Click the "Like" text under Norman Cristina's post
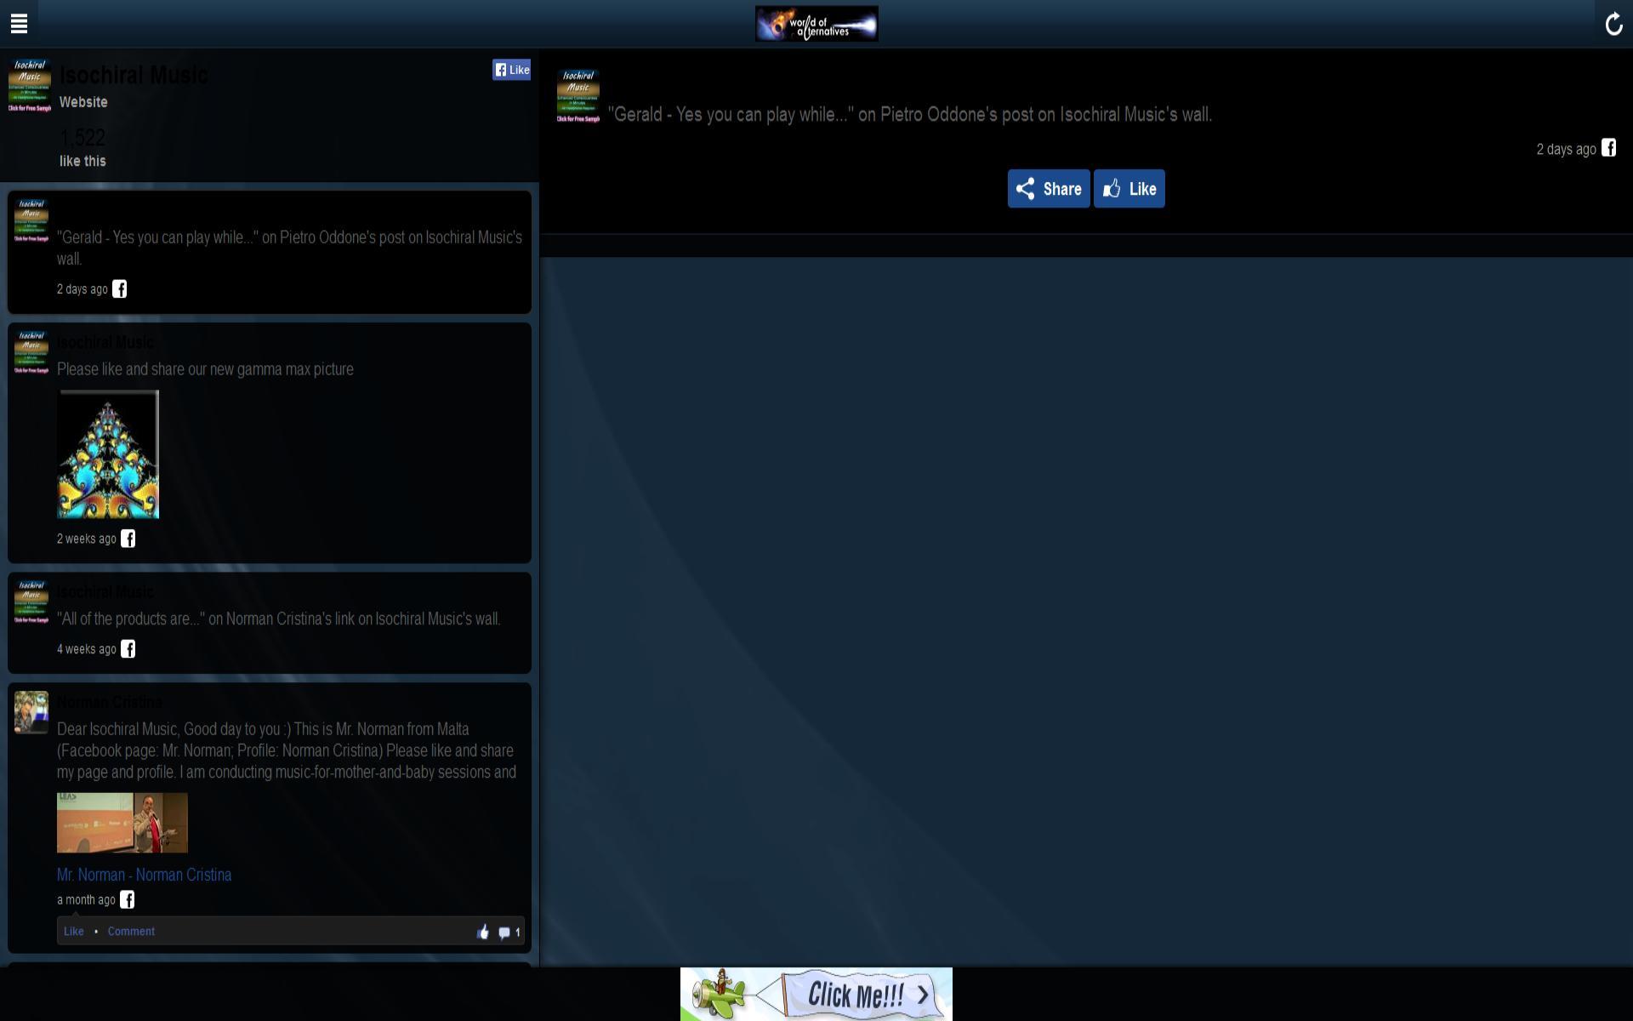1633x1021 pixels. click(x=73, y=931)
